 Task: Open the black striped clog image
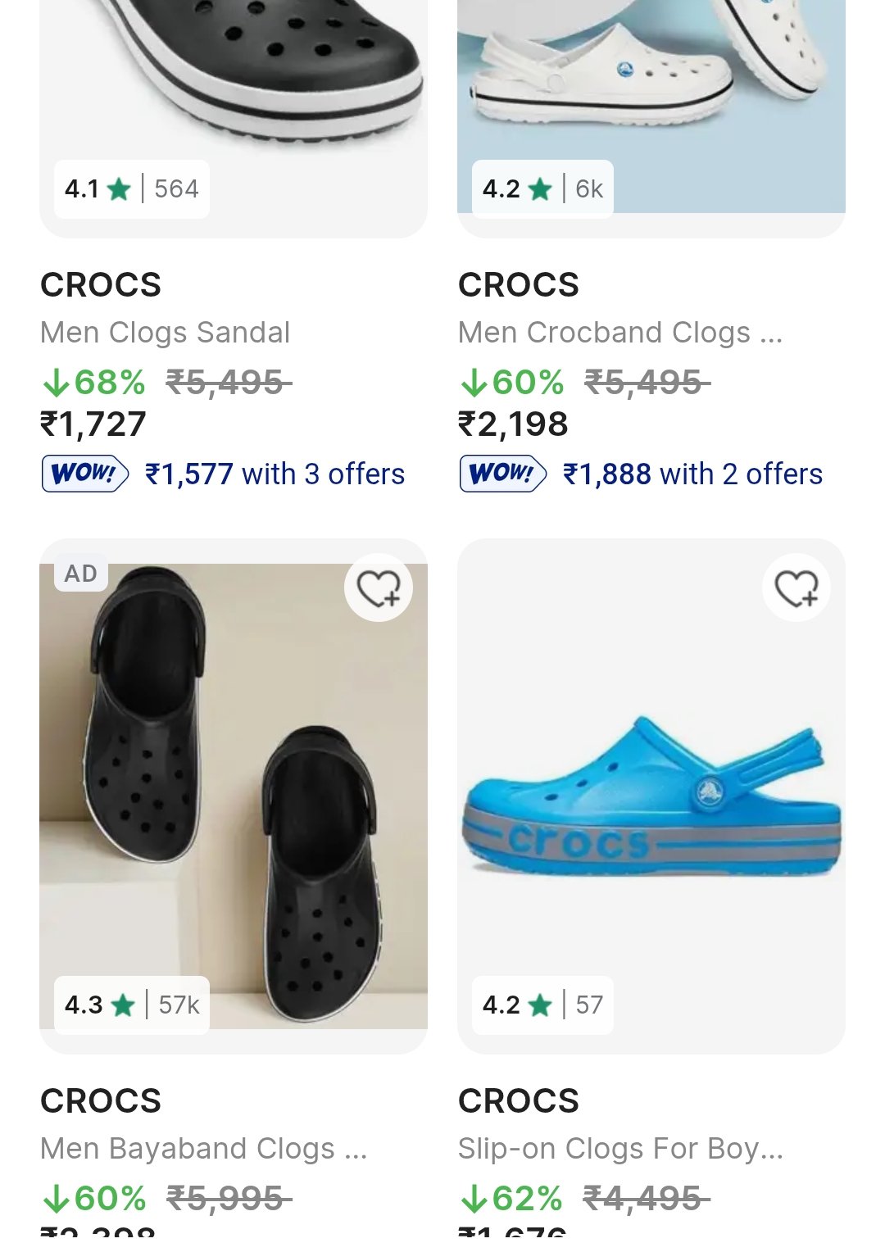coord(234,74)
